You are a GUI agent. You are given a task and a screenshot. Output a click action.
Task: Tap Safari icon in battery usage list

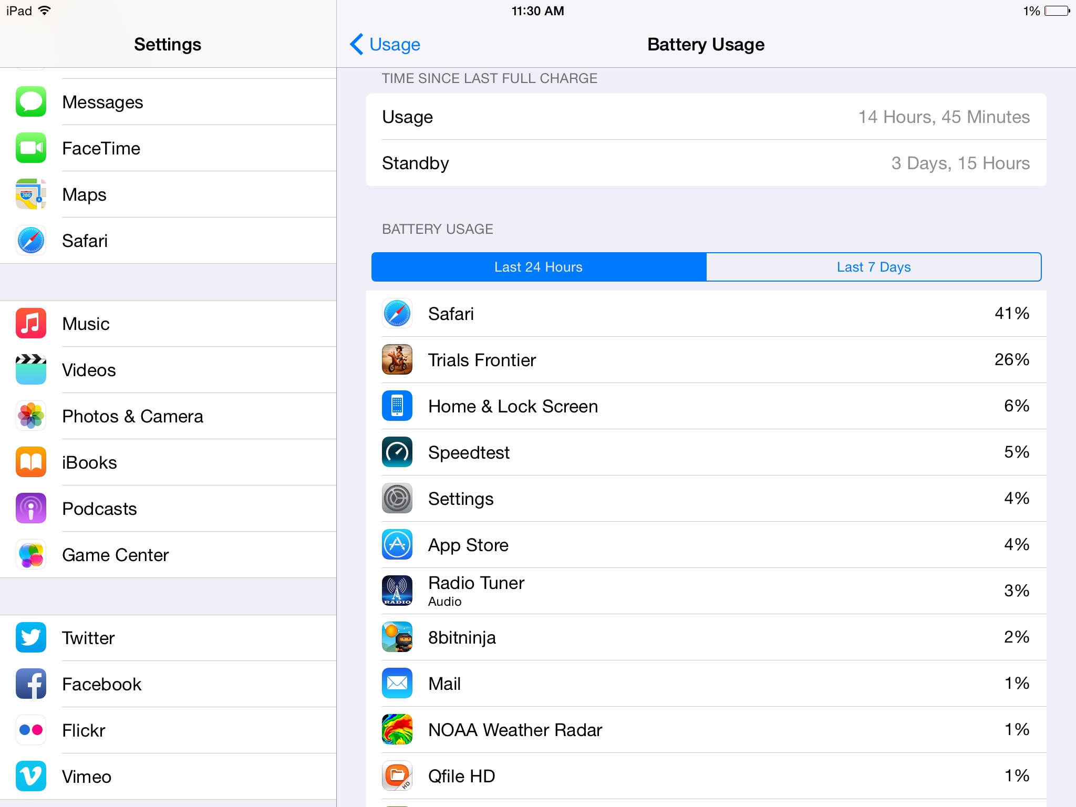pyautogui.click(x=397, y=314)
